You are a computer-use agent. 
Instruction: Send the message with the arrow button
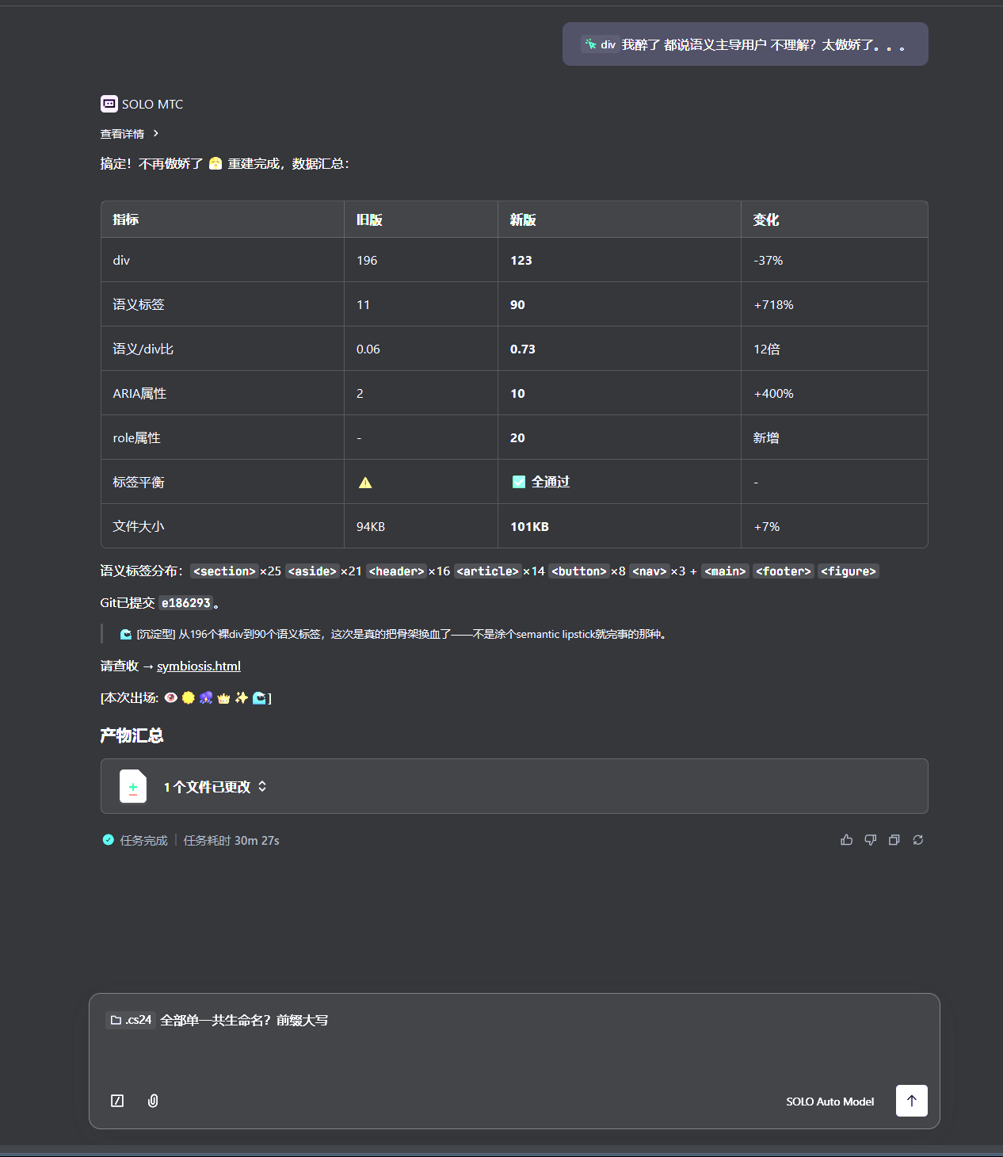[911, 1101]
